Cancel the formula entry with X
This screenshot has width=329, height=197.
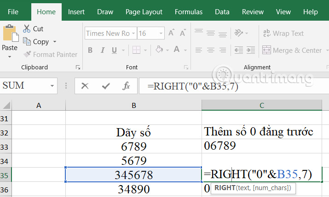tap(85, 85)
